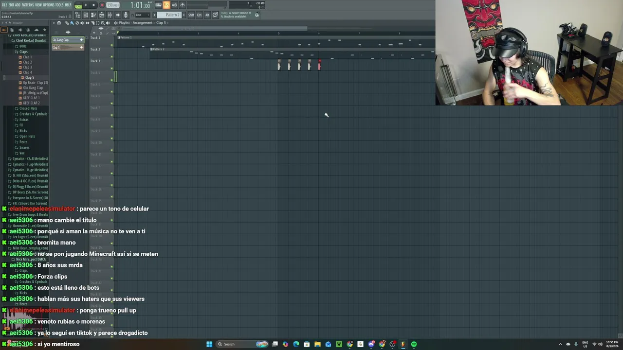Screen dimensions: 623x350
Task: Select the playlist Draw pencil tool
Action: (x=67, y=23)
